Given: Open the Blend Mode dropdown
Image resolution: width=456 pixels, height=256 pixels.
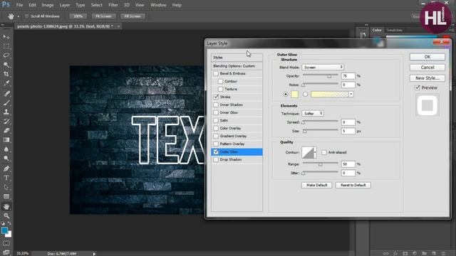Looking at the screenshot, I should click(323, 68).
